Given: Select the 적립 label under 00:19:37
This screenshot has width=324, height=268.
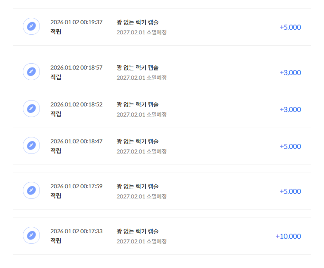Looking at the screenshot, I should coord(56,31).
